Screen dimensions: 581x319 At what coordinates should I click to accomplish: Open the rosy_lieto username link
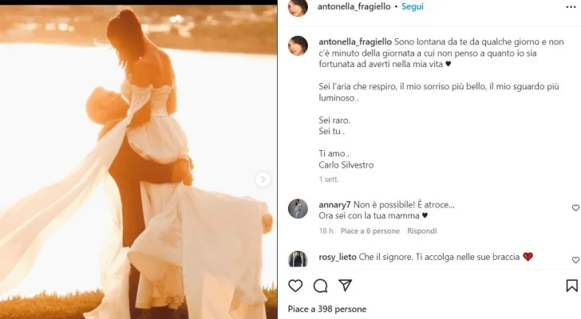click(x=339, y=257)
